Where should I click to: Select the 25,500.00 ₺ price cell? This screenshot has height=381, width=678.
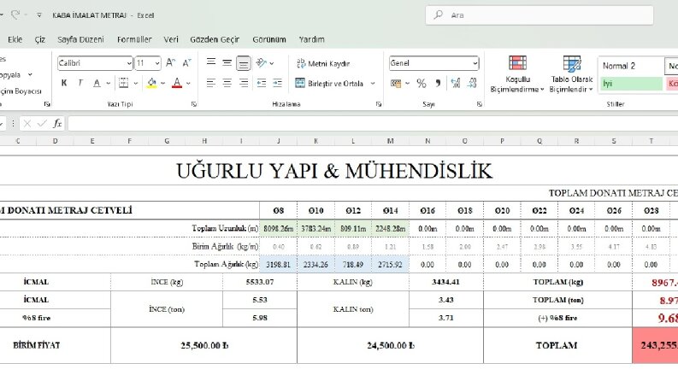[204, 345]
